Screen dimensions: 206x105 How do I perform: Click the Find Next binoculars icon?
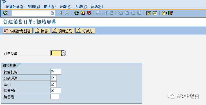click(x=111, y=13)
